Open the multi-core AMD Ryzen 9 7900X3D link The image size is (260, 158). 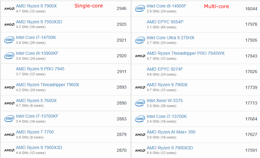(x=170, y=148)
